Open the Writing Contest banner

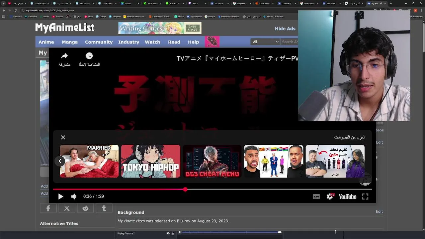pos(160,28)
